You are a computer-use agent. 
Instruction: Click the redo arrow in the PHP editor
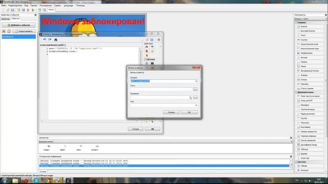(50, 40)
